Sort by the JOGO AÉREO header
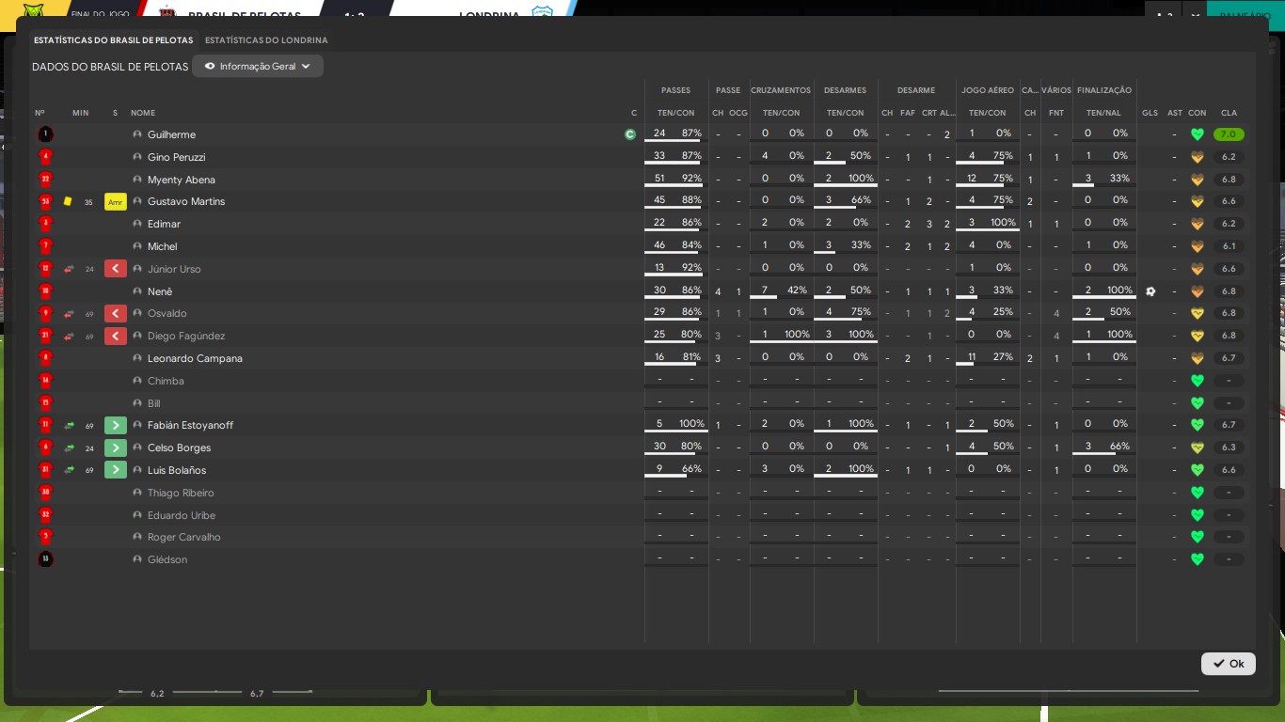1285x722 pixels. pyautogui.click(x=988, y=90)
